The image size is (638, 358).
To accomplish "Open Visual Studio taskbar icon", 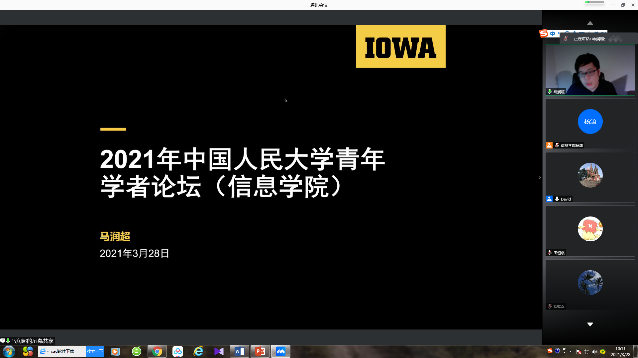I will [219, 351].
